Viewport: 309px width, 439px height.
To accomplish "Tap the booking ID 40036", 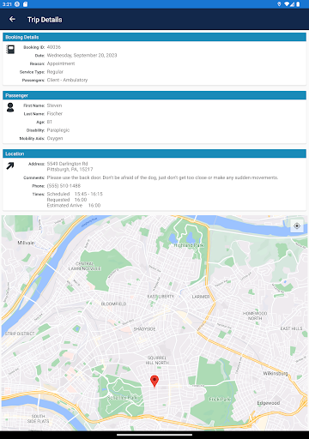I will (x=54, y=47).
